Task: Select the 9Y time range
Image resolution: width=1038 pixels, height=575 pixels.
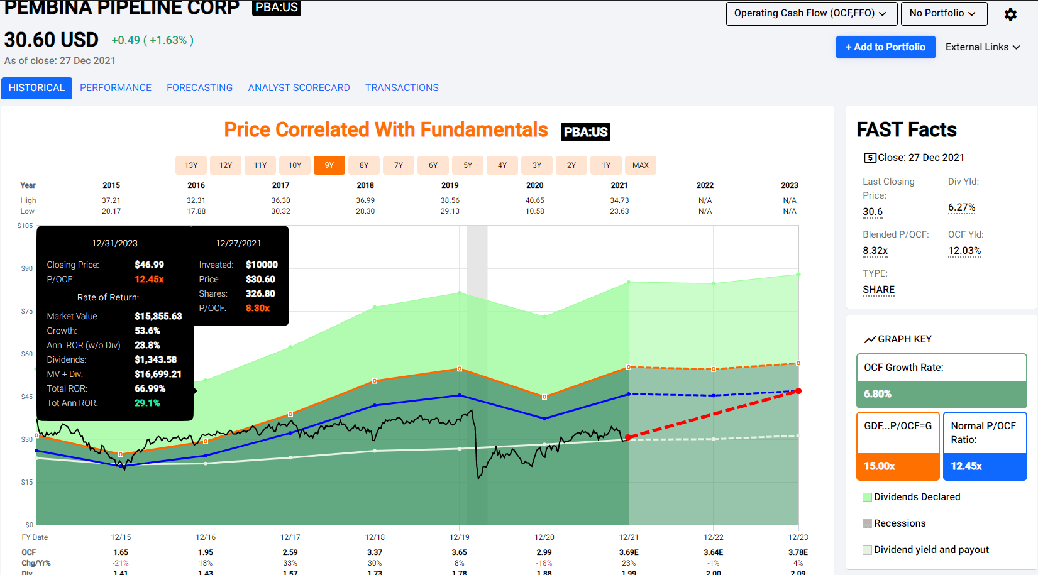Action: point(329,165)
